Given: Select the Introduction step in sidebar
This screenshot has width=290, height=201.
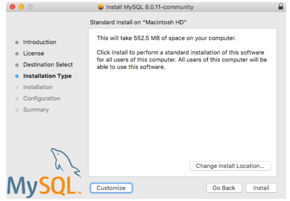Looking at the screenshot, I should pyautogui.click(x=40, y=42).
